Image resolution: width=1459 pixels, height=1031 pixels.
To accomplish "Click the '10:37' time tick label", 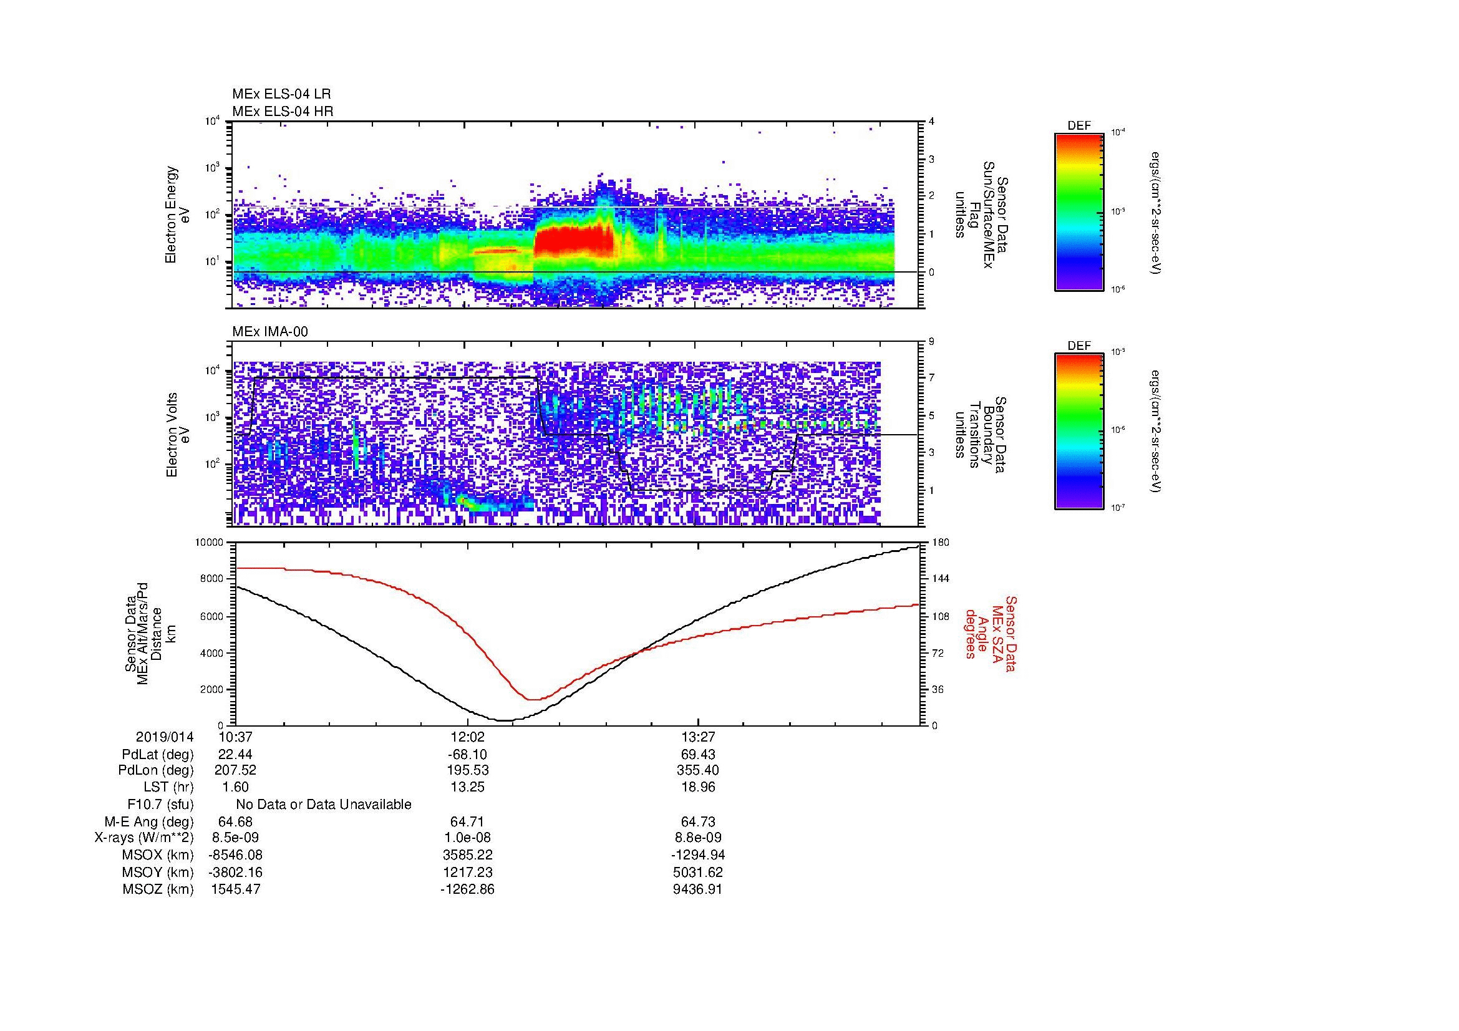I will point(235,737).
